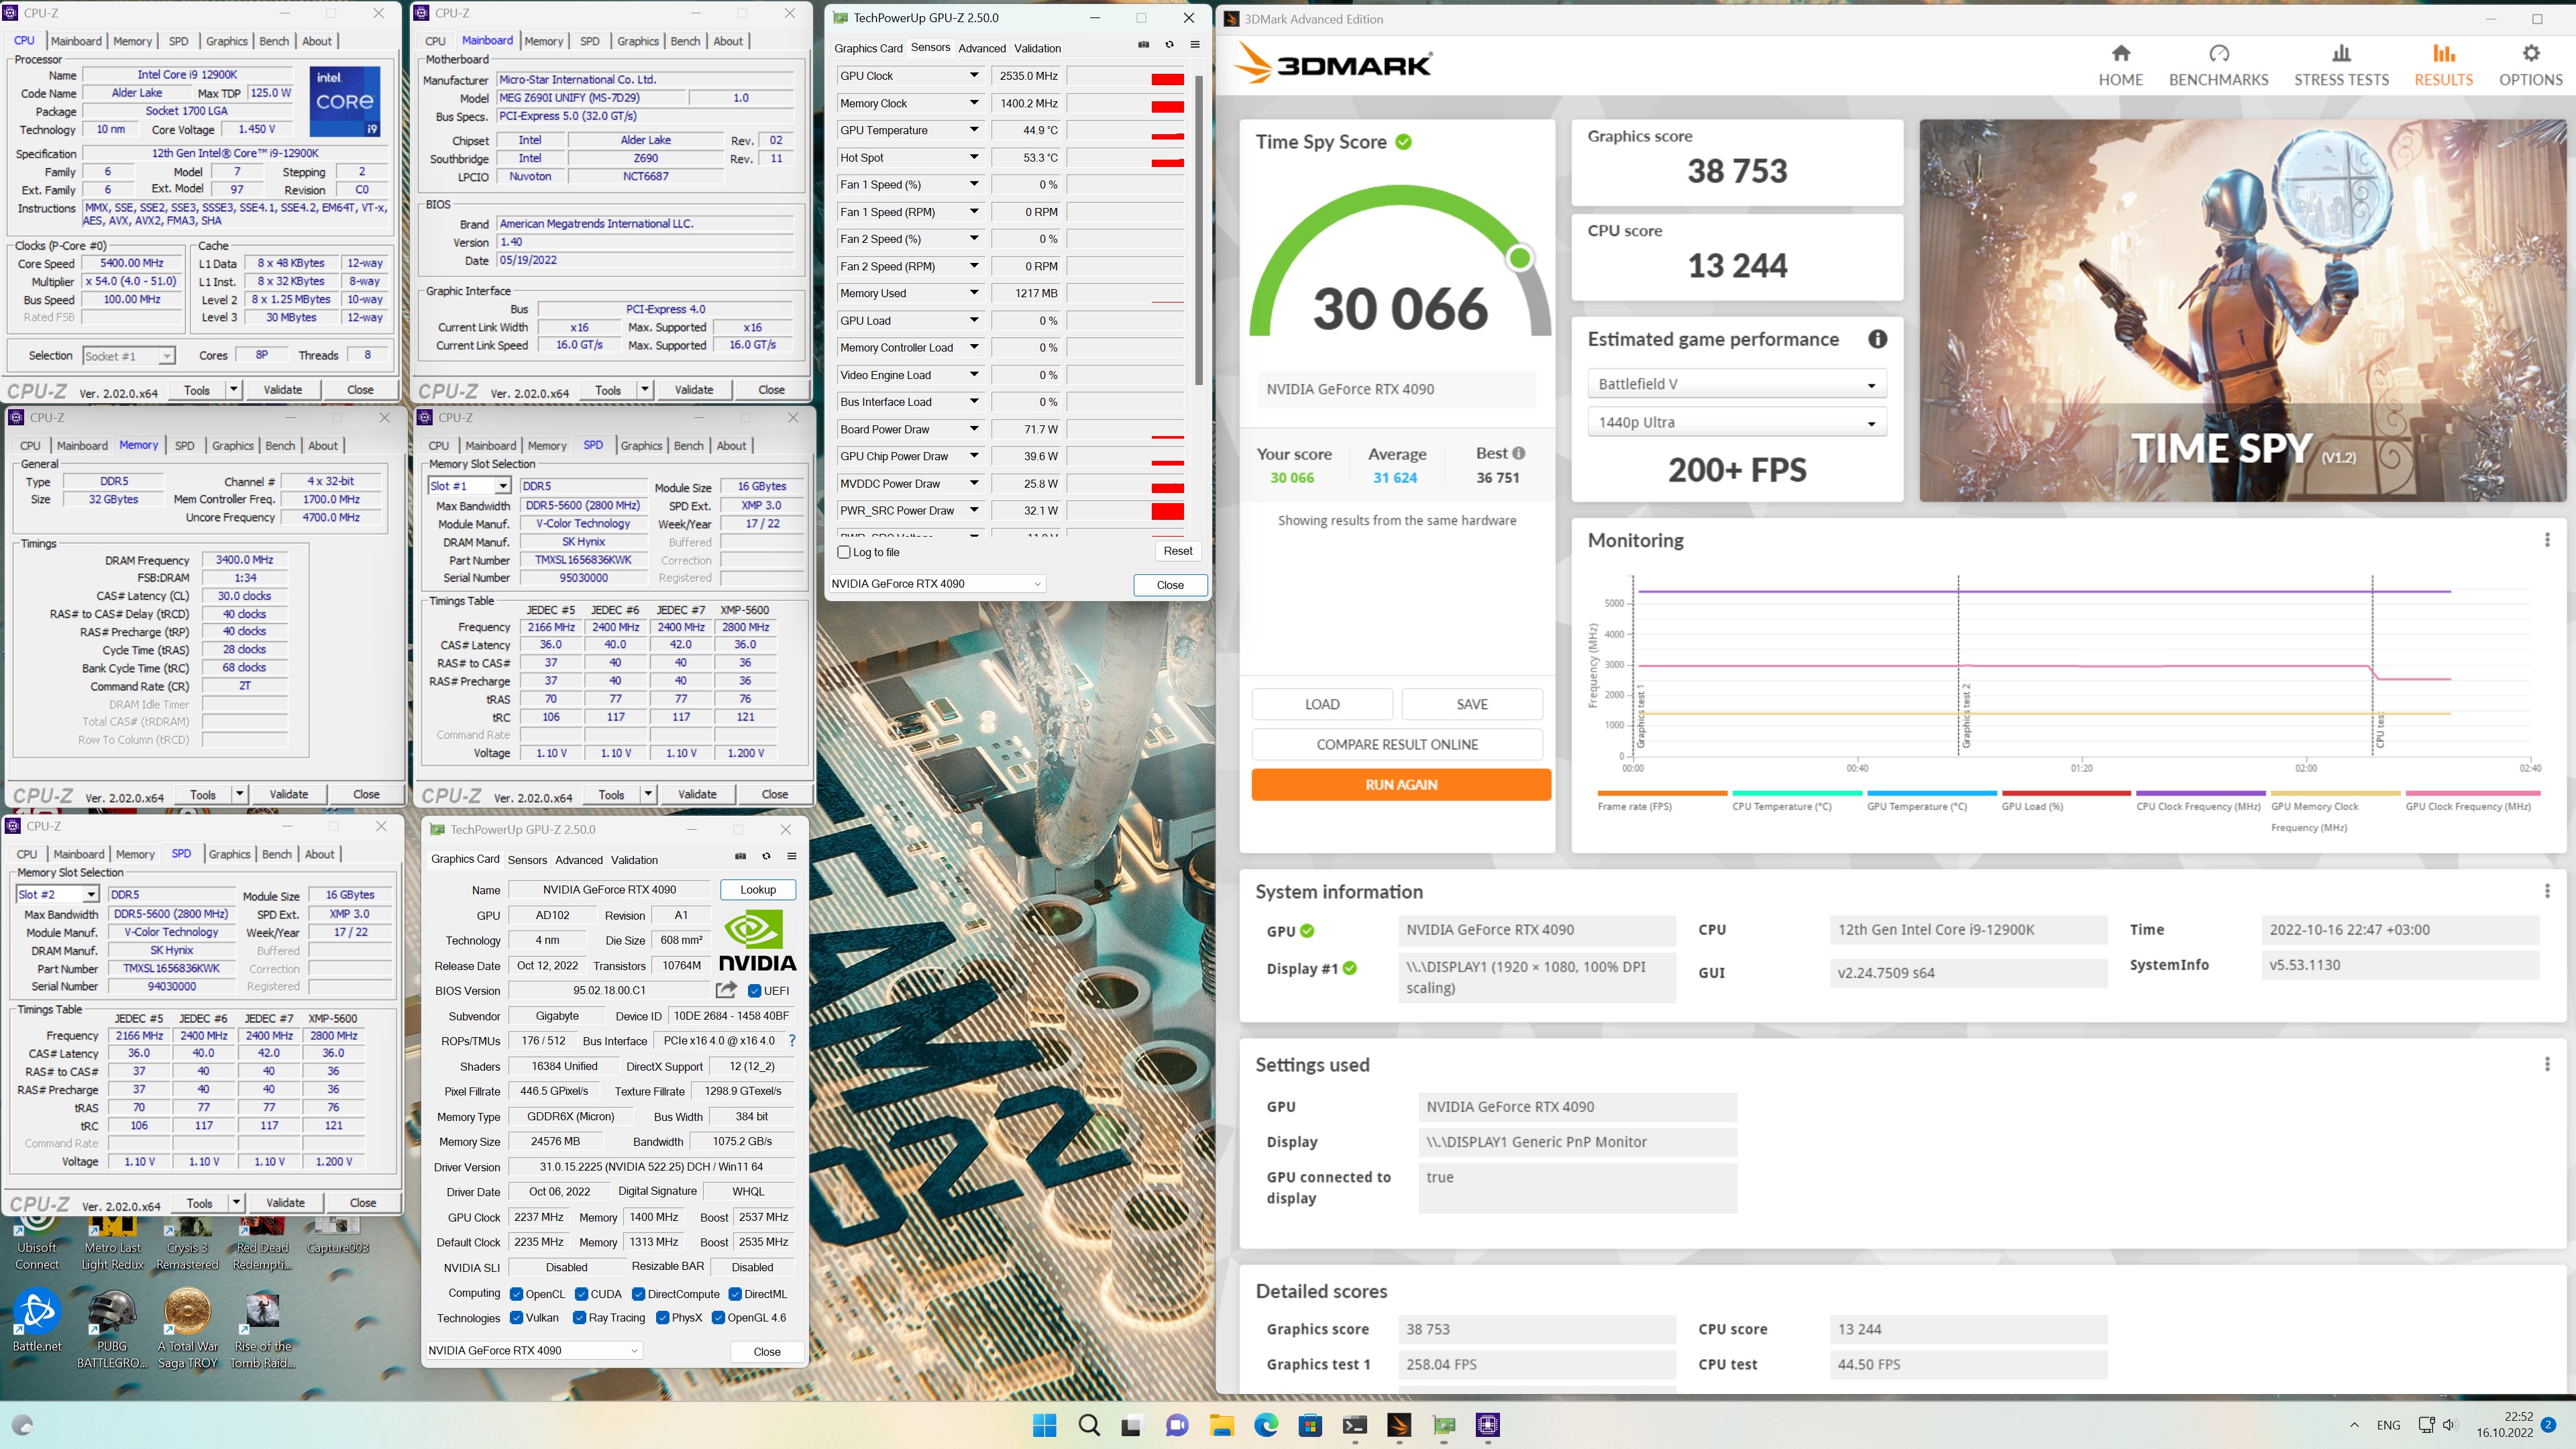This screenshot has width=2576, height=1449.
Task: Open the 3DMark RESULTS icon
Action: click(2443, 54)
